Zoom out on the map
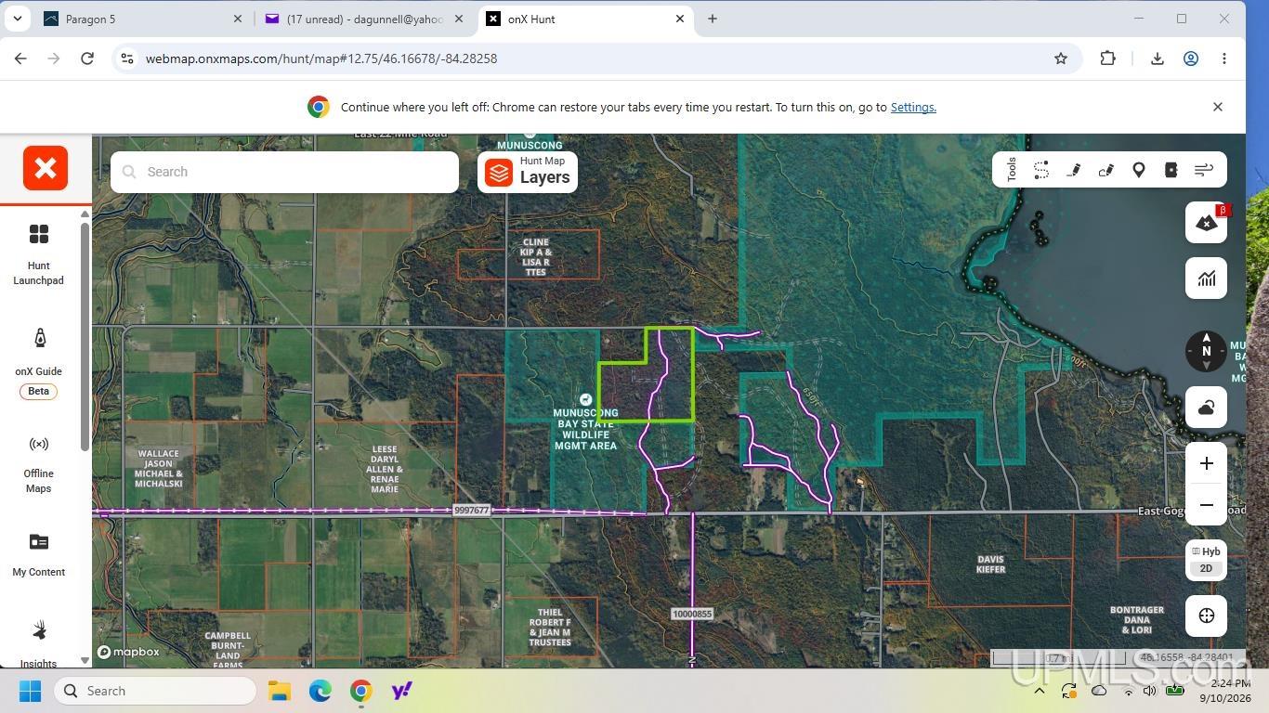This screenshot has width=1269, height=713. [x=1206, y=505]
